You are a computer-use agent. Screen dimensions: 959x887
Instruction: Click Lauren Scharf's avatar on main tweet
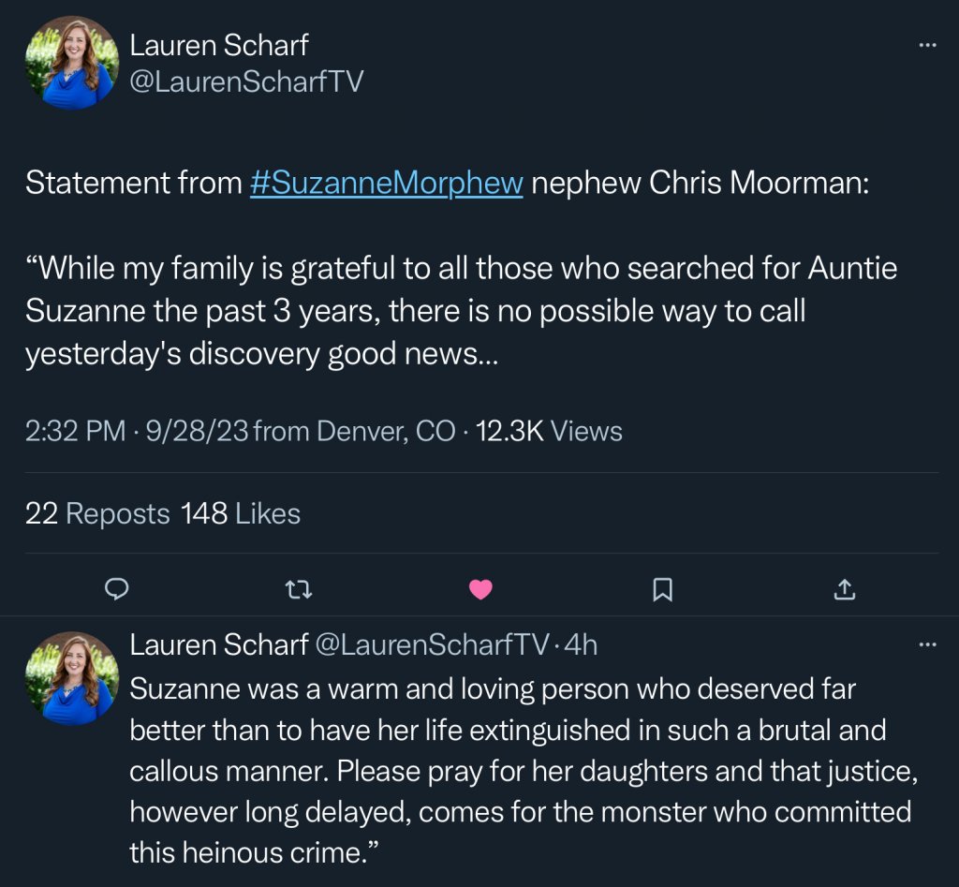pos(72,63)
